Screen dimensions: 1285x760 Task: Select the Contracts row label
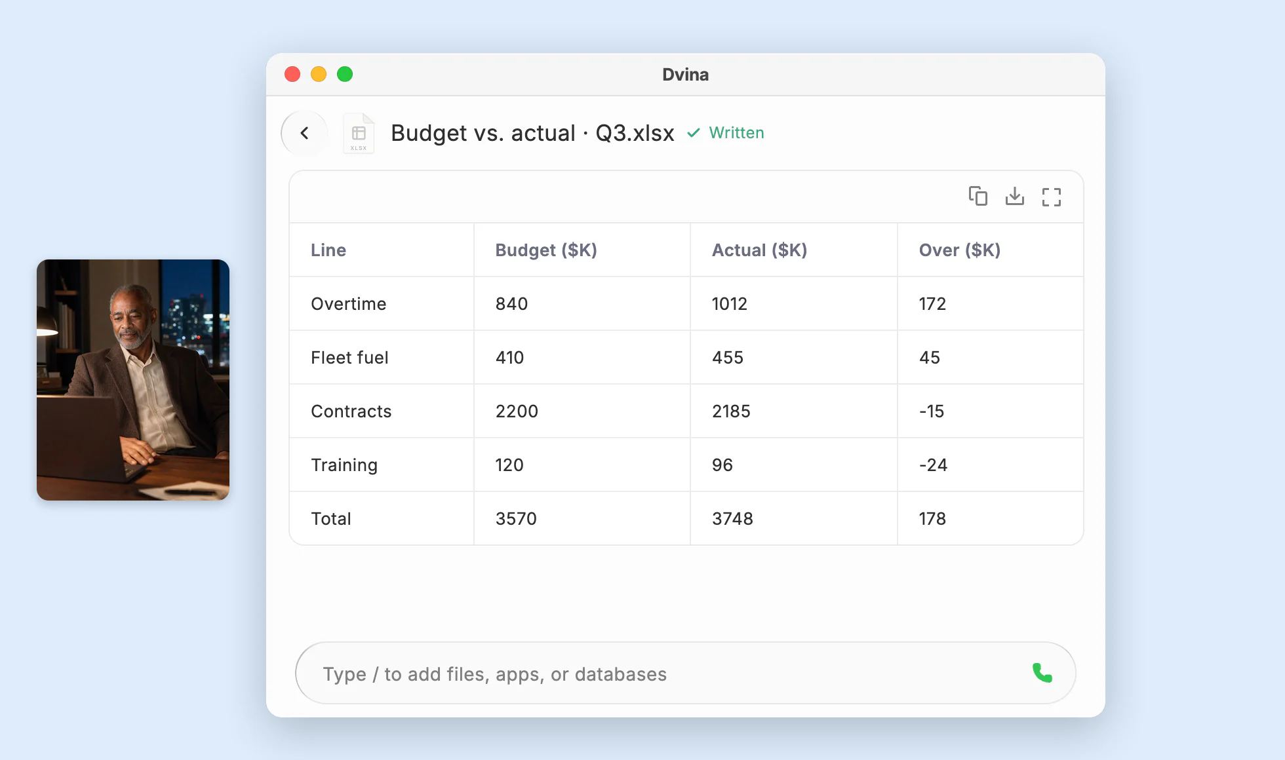[x=351, y=411]
